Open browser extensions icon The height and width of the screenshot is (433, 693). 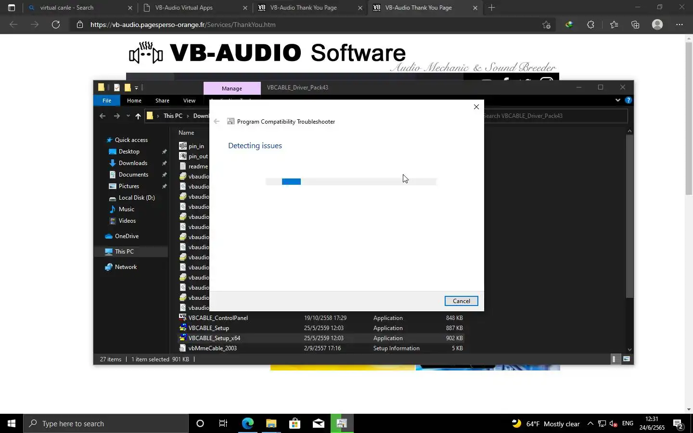point(590,25)
